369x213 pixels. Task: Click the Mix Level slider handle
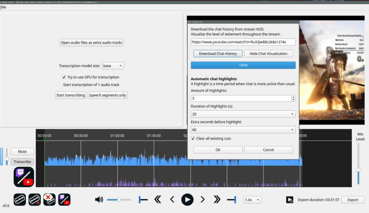(358, 170)
